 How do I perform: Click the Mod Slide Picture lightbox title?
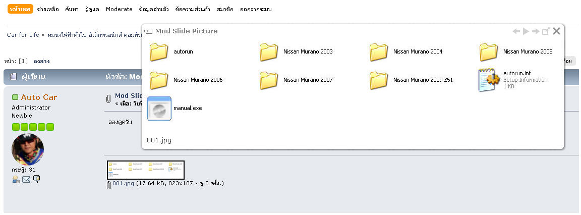tap(187, 31)
